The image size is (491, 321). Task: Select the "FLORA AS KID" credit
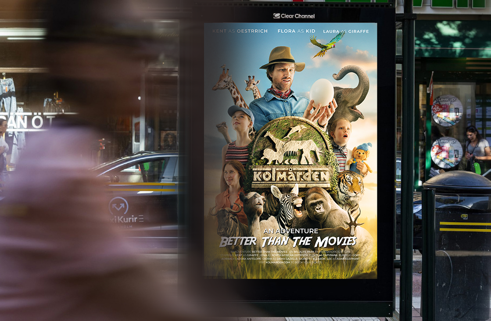[x=296, y=31]
